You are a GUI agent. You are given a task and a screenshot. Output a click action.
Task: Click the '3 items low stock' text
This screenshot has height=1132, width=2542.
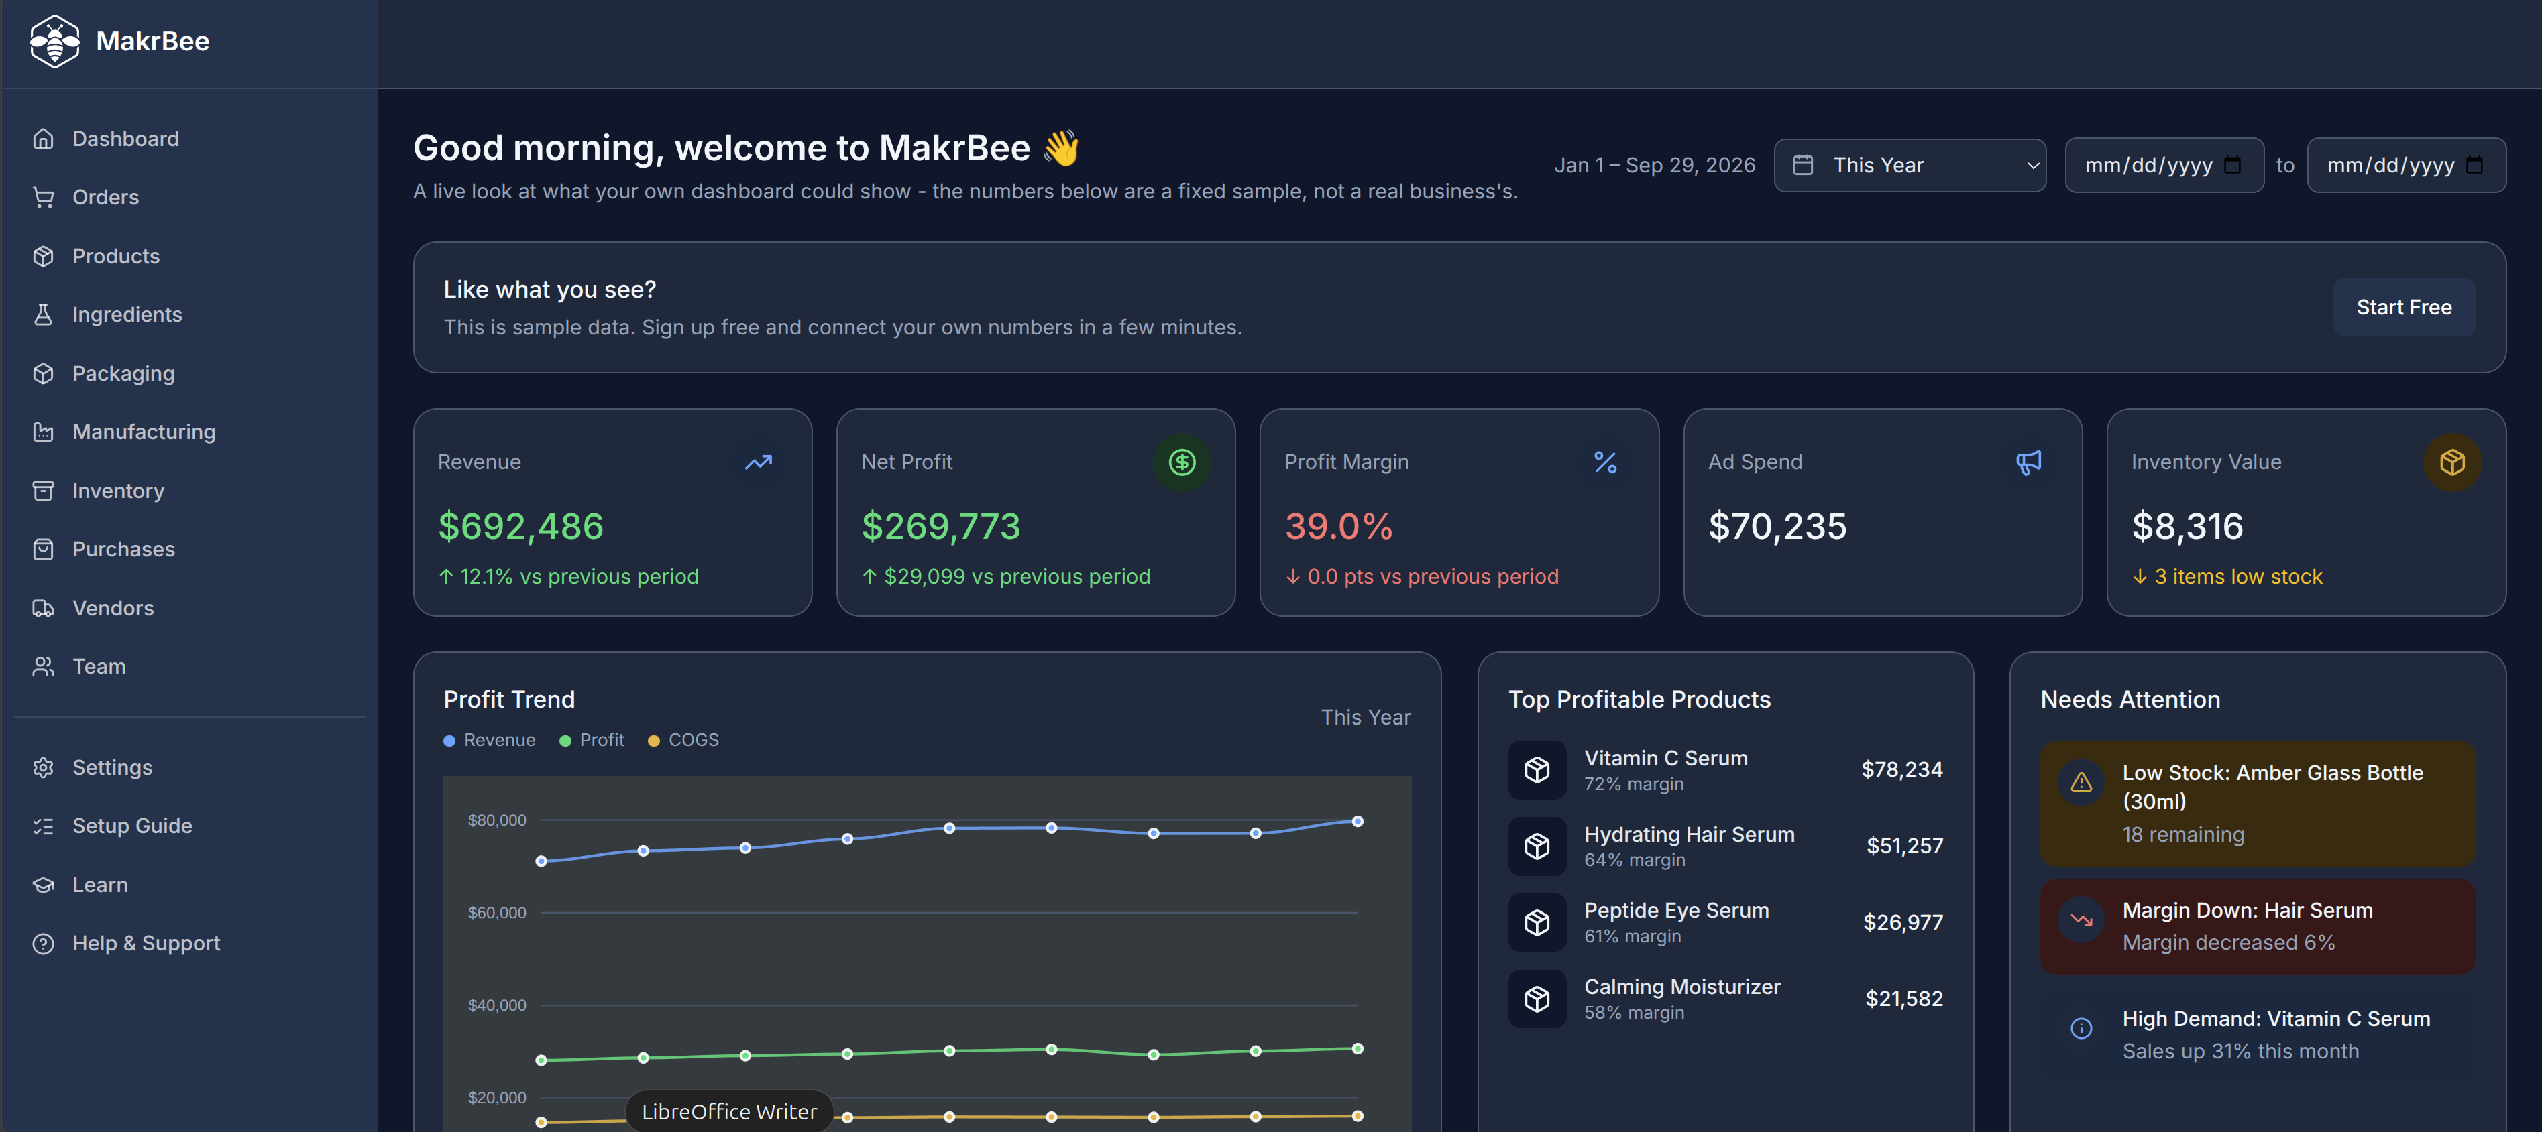click(2237, 577)
